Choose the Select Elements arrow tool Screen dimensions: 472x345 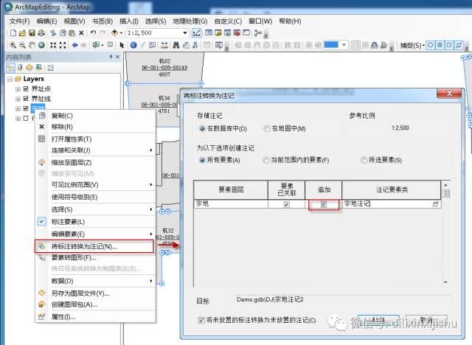pyautogui.click(x=122, y=45)
